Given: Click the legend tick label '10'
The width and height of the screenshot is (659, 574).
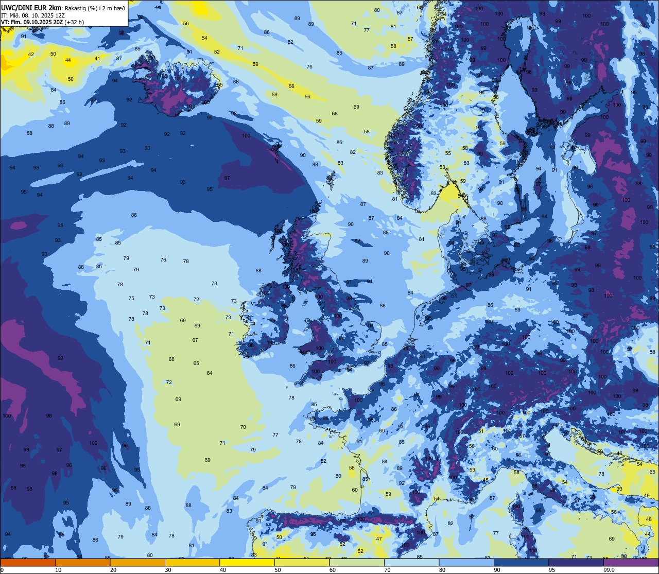Looking at the screenshot, I should [58, 570].
